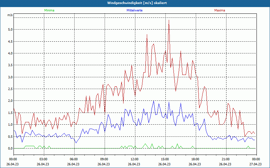The image size is (270, 168).
Task: Click the 27.04.23 date label
Action: [256, 164]
